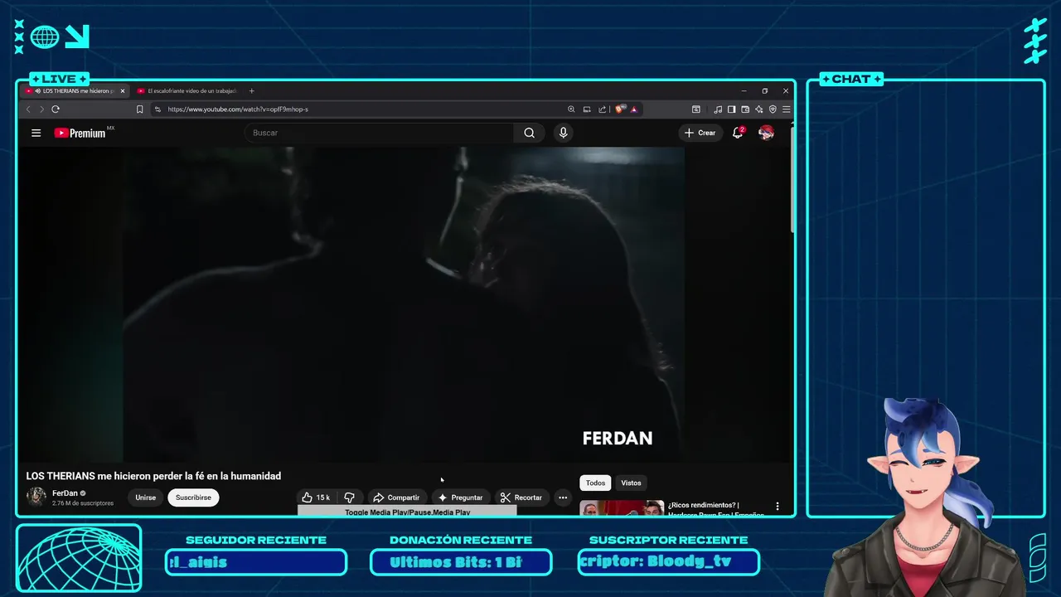Click the zoom magnifier in the address bar
This screenshot has height=597, width=1061.
click(x=571, y=109)
